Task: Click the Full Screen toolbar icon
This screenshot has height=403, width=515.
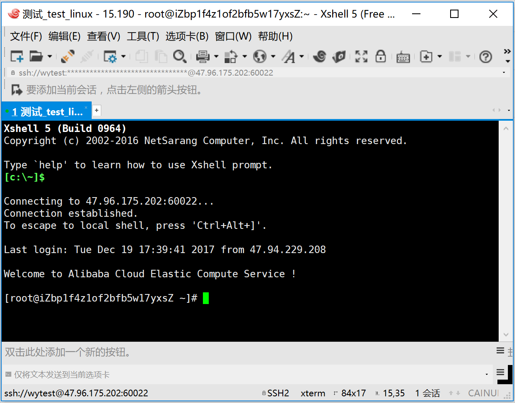Action: point(361,56)
